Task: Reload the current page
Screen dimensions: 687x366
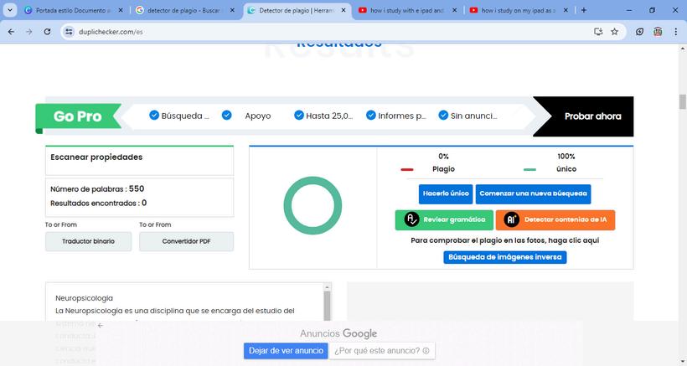Action: click(x=47, y=32)
